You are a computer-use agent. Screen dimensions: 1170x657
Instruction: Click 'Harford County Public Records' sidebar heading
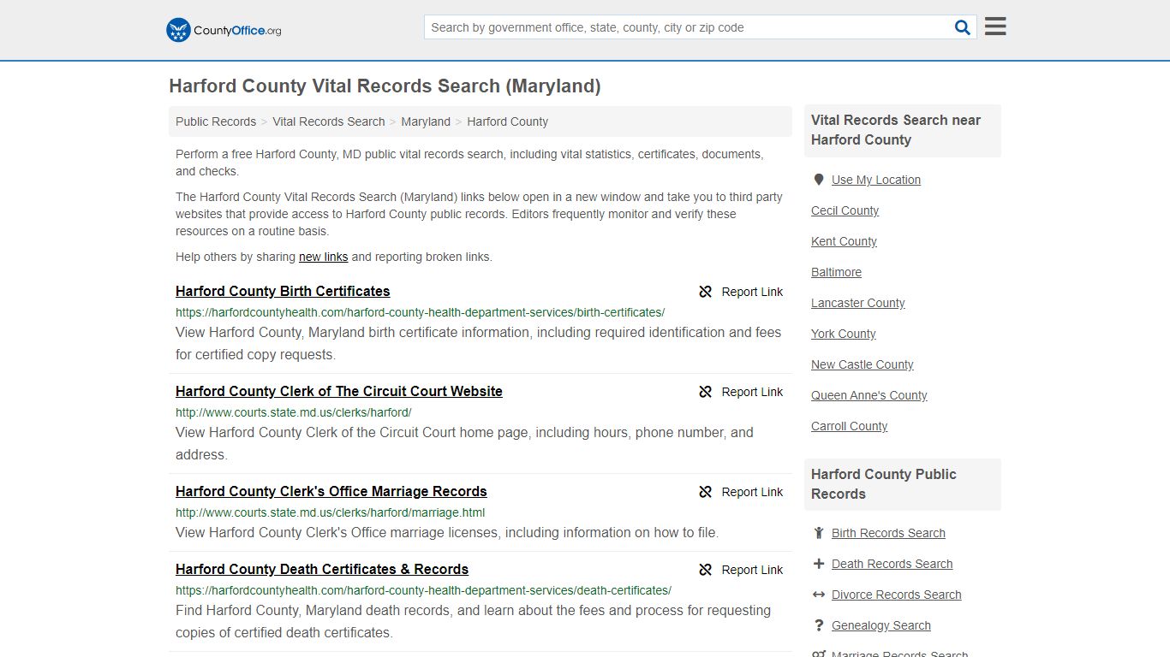(x=884, y=484)
